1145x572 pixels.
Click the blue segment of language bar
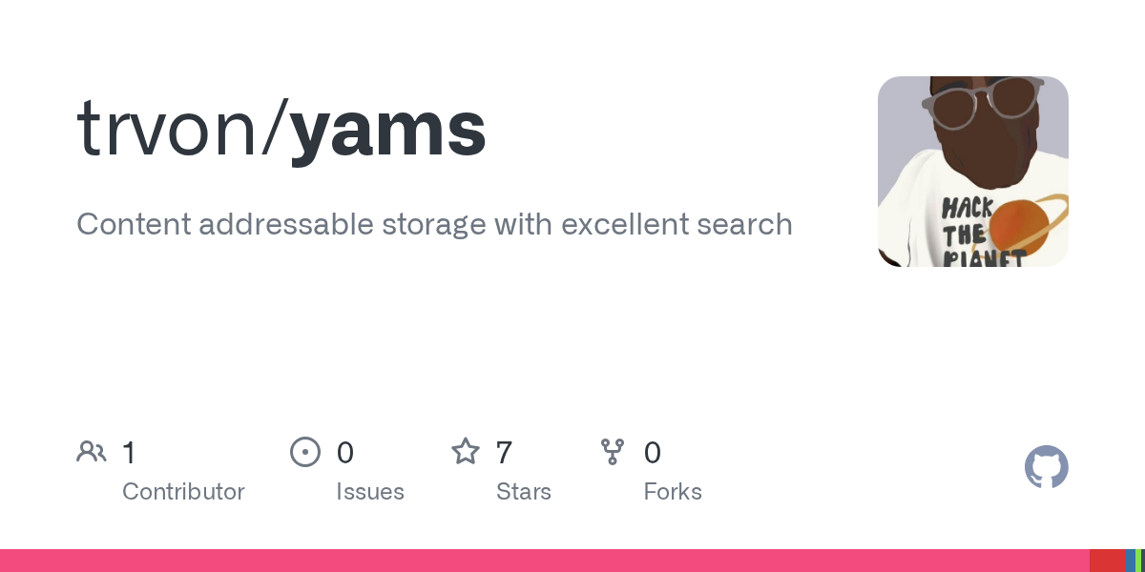click(1131, 561)
